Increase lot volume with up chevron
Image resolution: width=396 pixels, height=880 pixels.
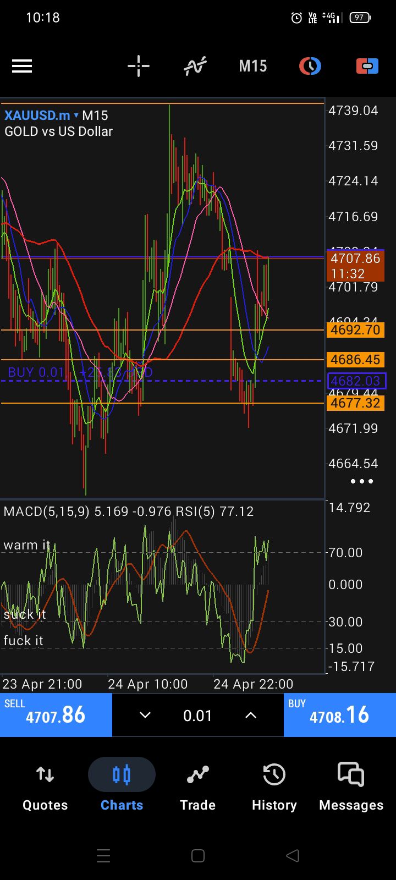251,715
